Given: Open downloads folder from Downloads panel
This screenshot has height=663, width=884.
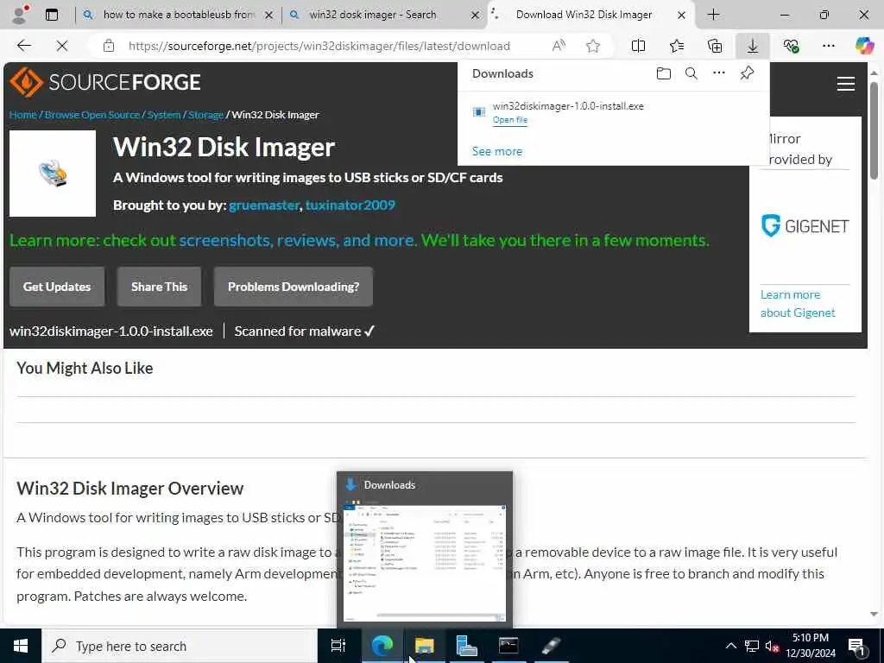Looking at the screenshot, I should (x=664, y=73).
